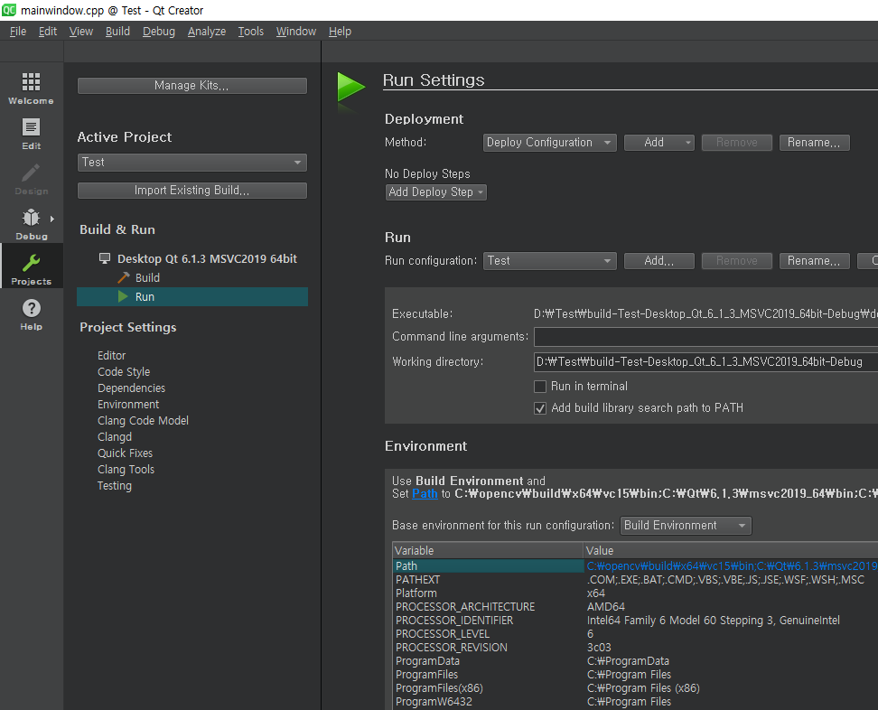Open Code Style project settings
This screenshot has width=878, height=710.
point(124,372)
